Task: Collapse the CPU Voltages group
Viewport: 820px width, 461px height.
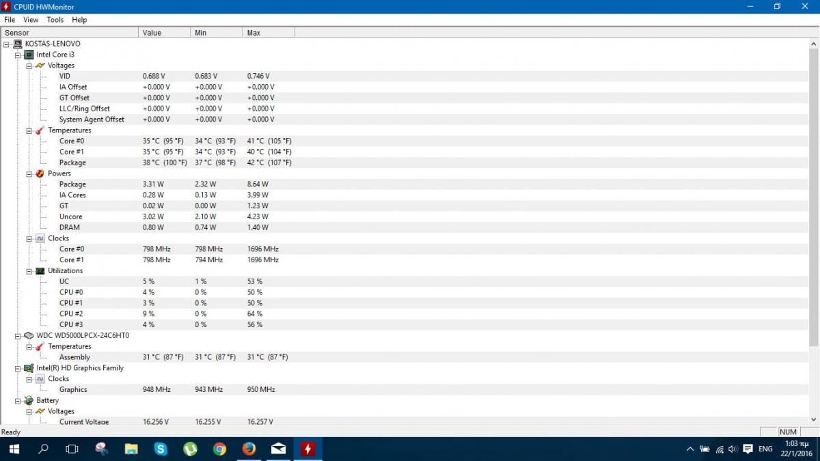Action: 29,66
